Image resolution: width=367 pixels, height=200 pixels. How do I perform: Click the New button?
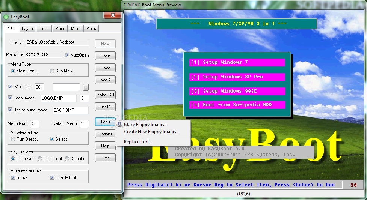click(105, 44)
